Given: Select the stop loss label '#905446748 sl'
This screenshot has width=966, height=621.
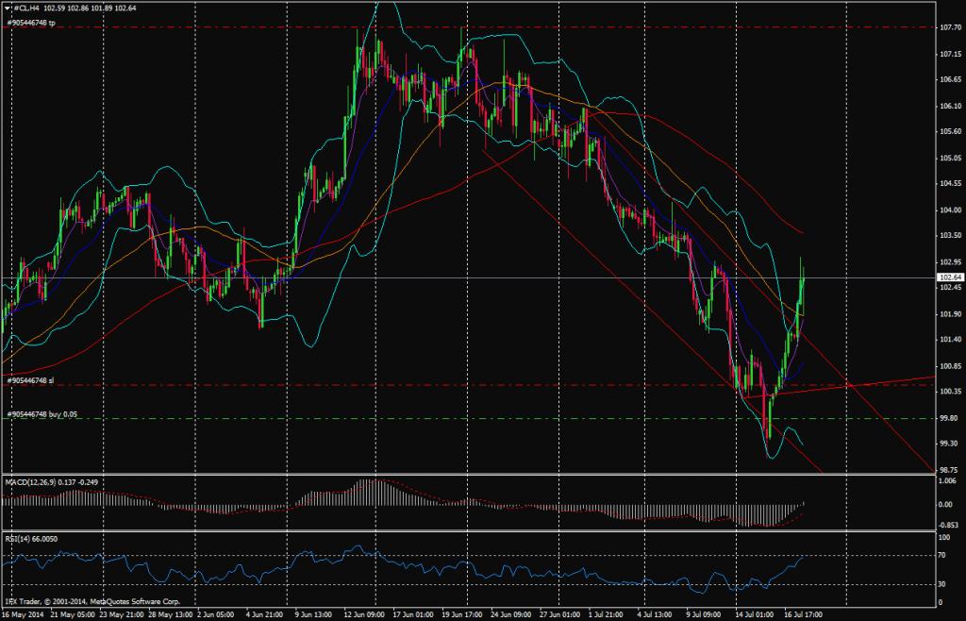Looking at the screenshot, I should pyautogui.click(x=31, y=380).
